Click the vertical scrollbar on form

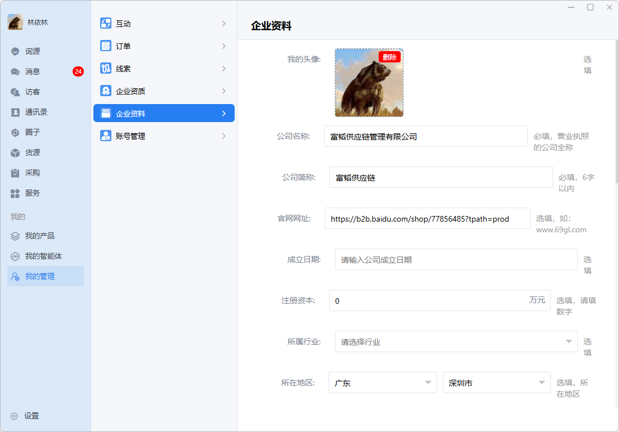617,111
